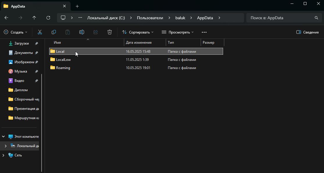
Task: Open the Создать dropdown menu
Action: click(15, 32)
